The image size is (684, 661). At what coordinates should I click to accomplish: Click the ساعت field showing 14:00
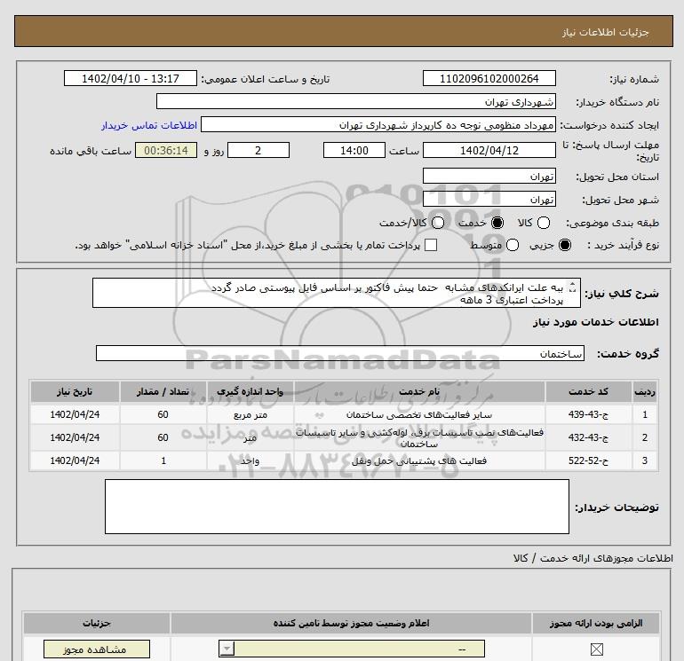click(354, 150)
